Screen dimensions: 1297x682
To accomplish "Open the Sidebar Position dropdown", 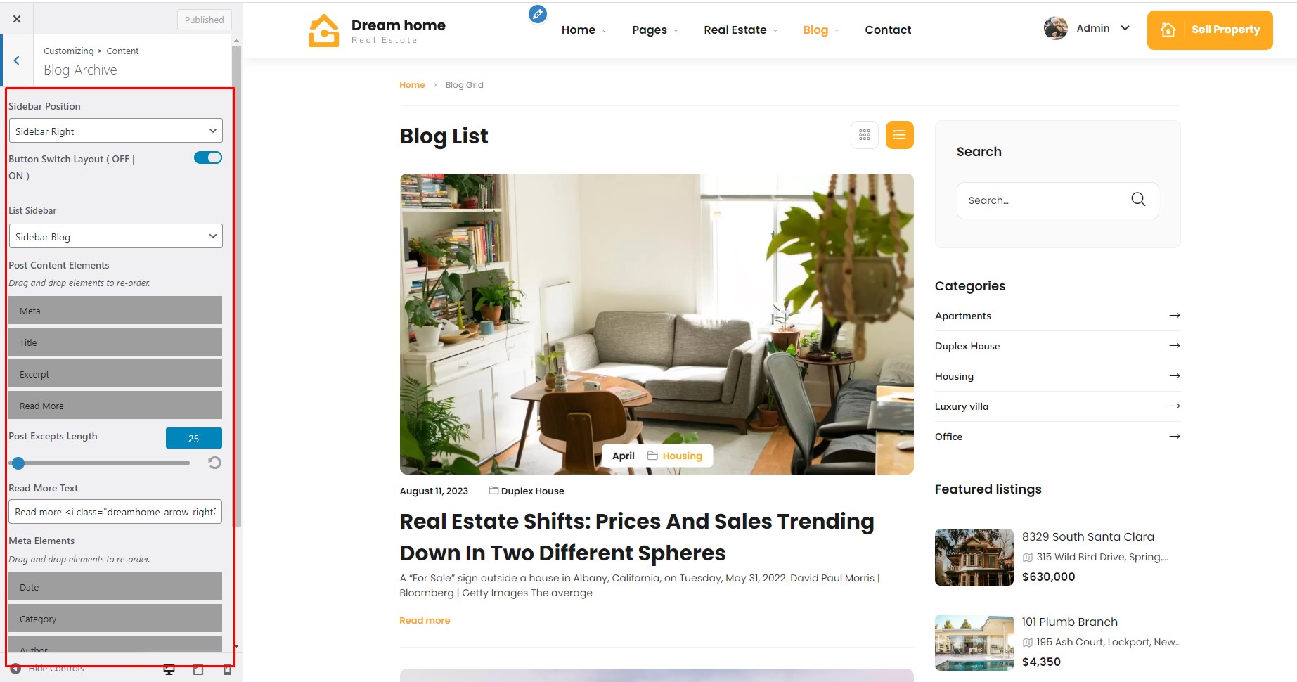I will [116, 131].
